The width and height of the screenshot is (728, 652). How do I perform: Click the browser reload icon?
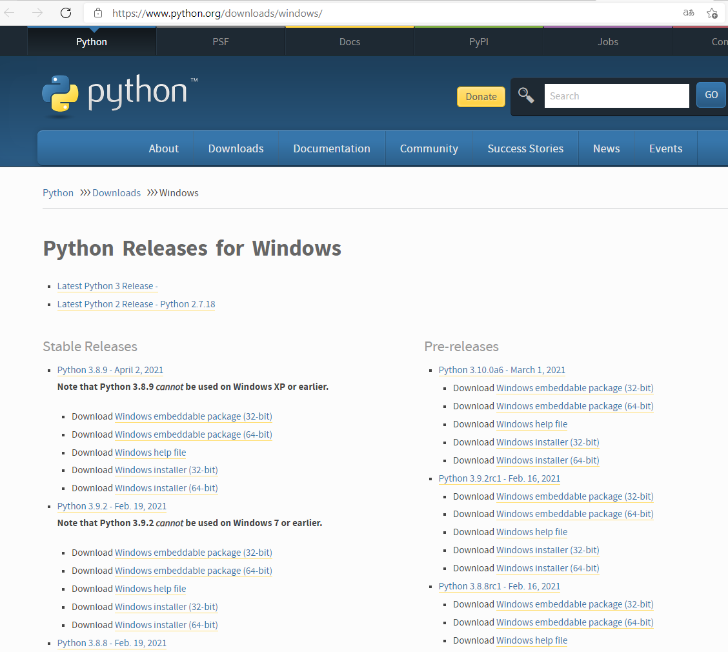66,13
